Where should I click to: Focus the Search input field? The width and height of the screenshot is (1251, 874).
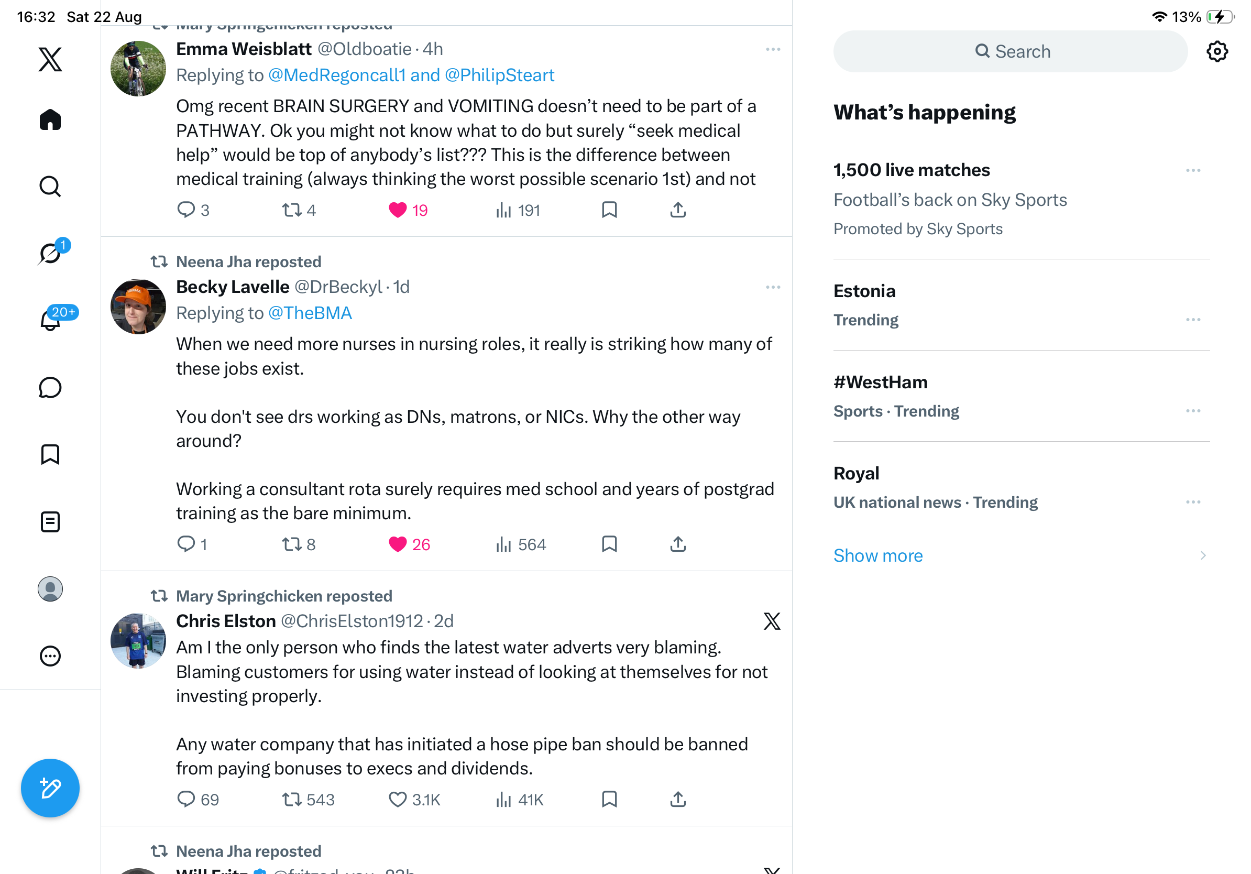pyautogui.click(x=1010, y=51)
